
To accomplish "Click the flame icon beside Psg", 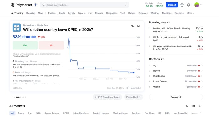I will pos(199,65).
